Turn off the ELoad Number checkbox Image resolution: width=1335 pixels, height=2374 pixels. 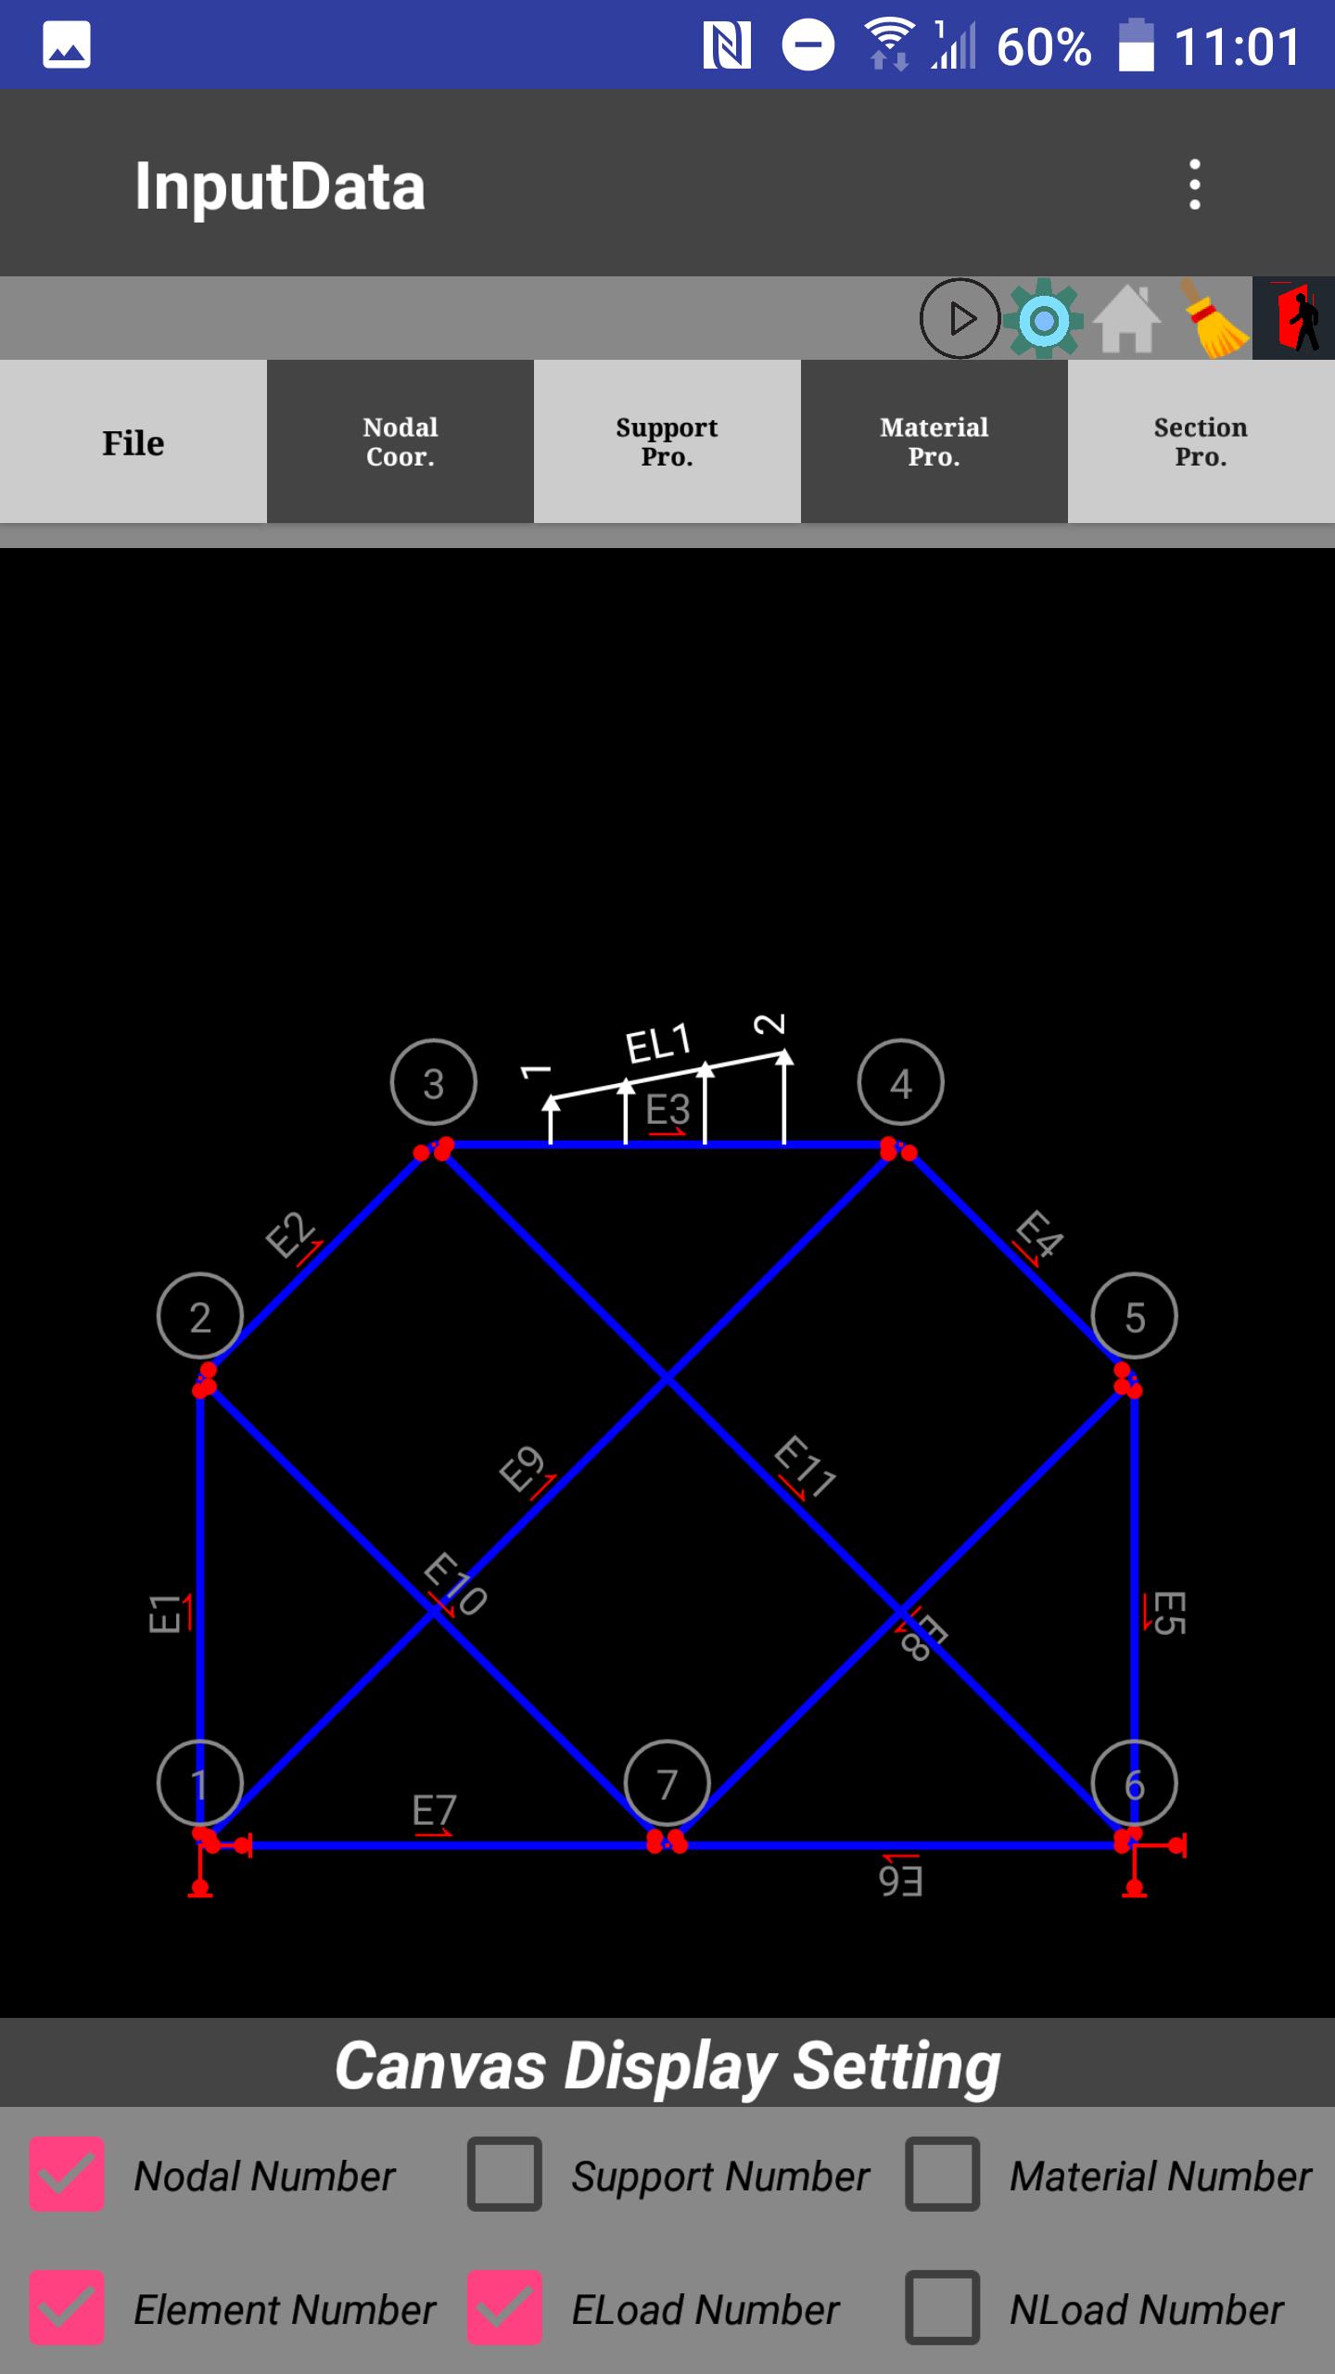(x=504, y=2308)
